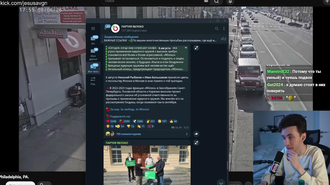Maximize the Telegram window
The image size is (330, 185).
click(218, 21)
